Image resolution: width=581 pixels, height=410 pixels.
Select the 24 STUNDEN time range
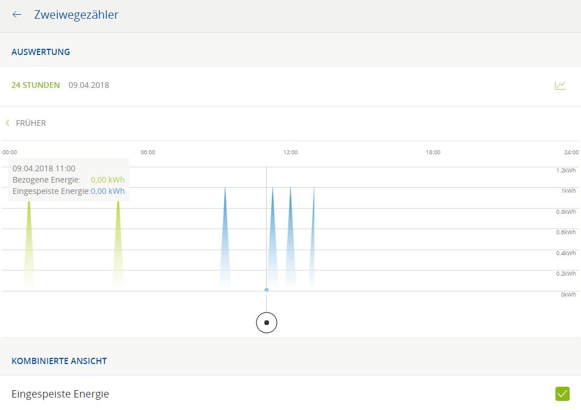click(35, 86)
